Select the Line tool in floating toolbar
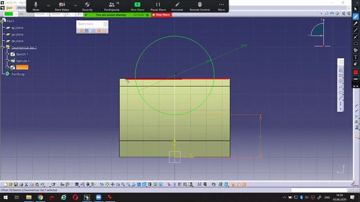The width and height of the screenshot is (360, 202). [341, 98]
